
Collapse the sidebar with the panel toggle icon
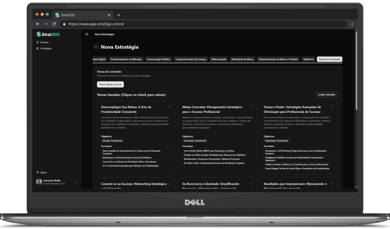87,35
